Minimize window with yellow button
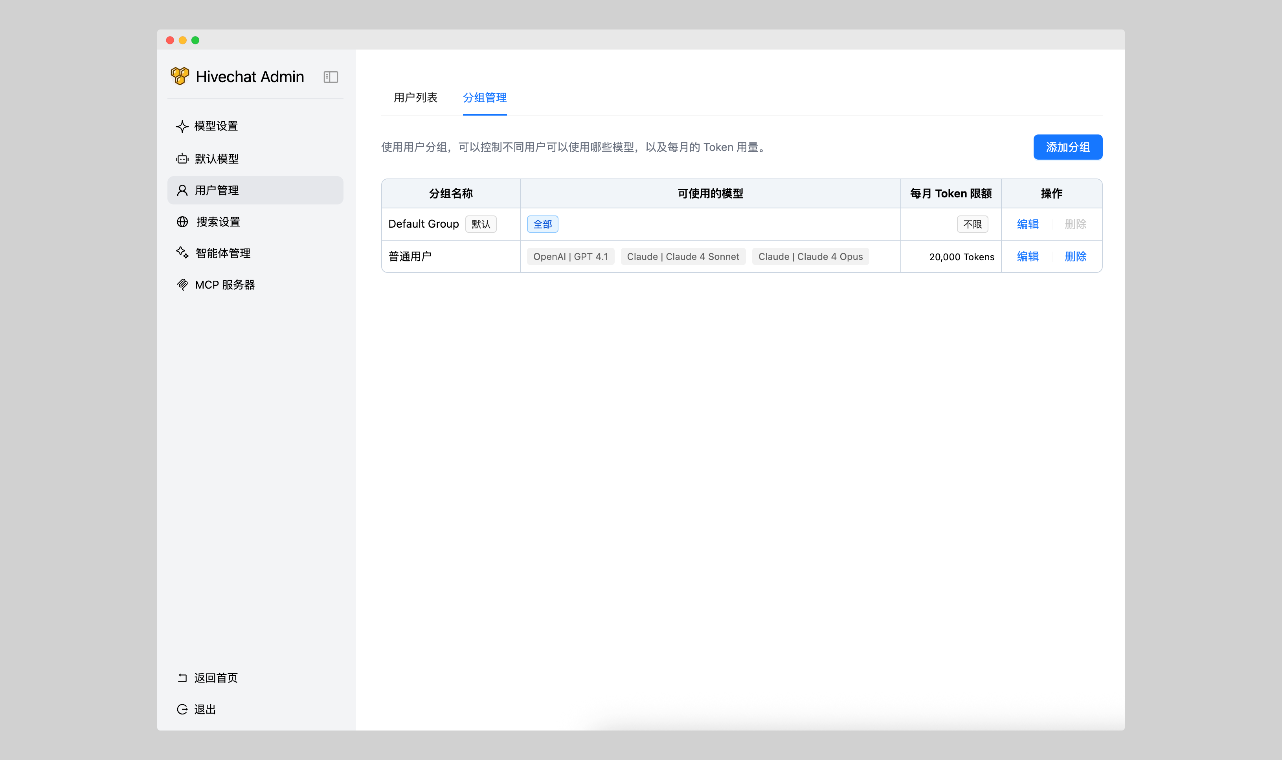The image size is (1282, 760). [x=183, y=40]
